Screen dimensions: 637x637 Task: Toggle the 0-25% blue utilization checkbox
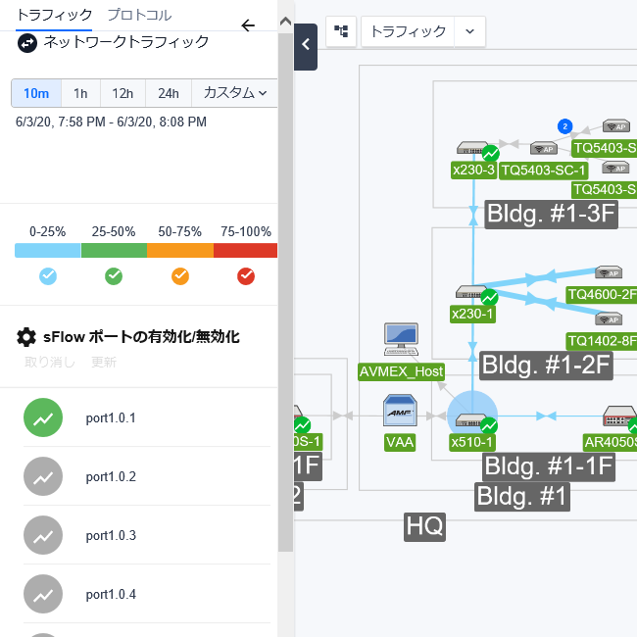48,276
